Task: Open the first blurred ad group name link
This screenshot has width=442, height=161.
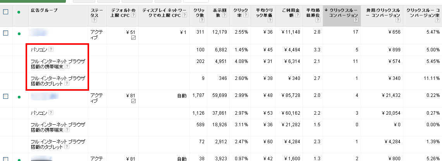Action: point(39,32)
